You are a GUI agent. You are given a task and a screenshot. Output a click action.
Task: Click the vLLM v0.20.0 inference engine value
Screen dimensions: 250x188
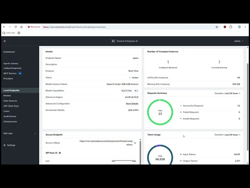point(132,97)
